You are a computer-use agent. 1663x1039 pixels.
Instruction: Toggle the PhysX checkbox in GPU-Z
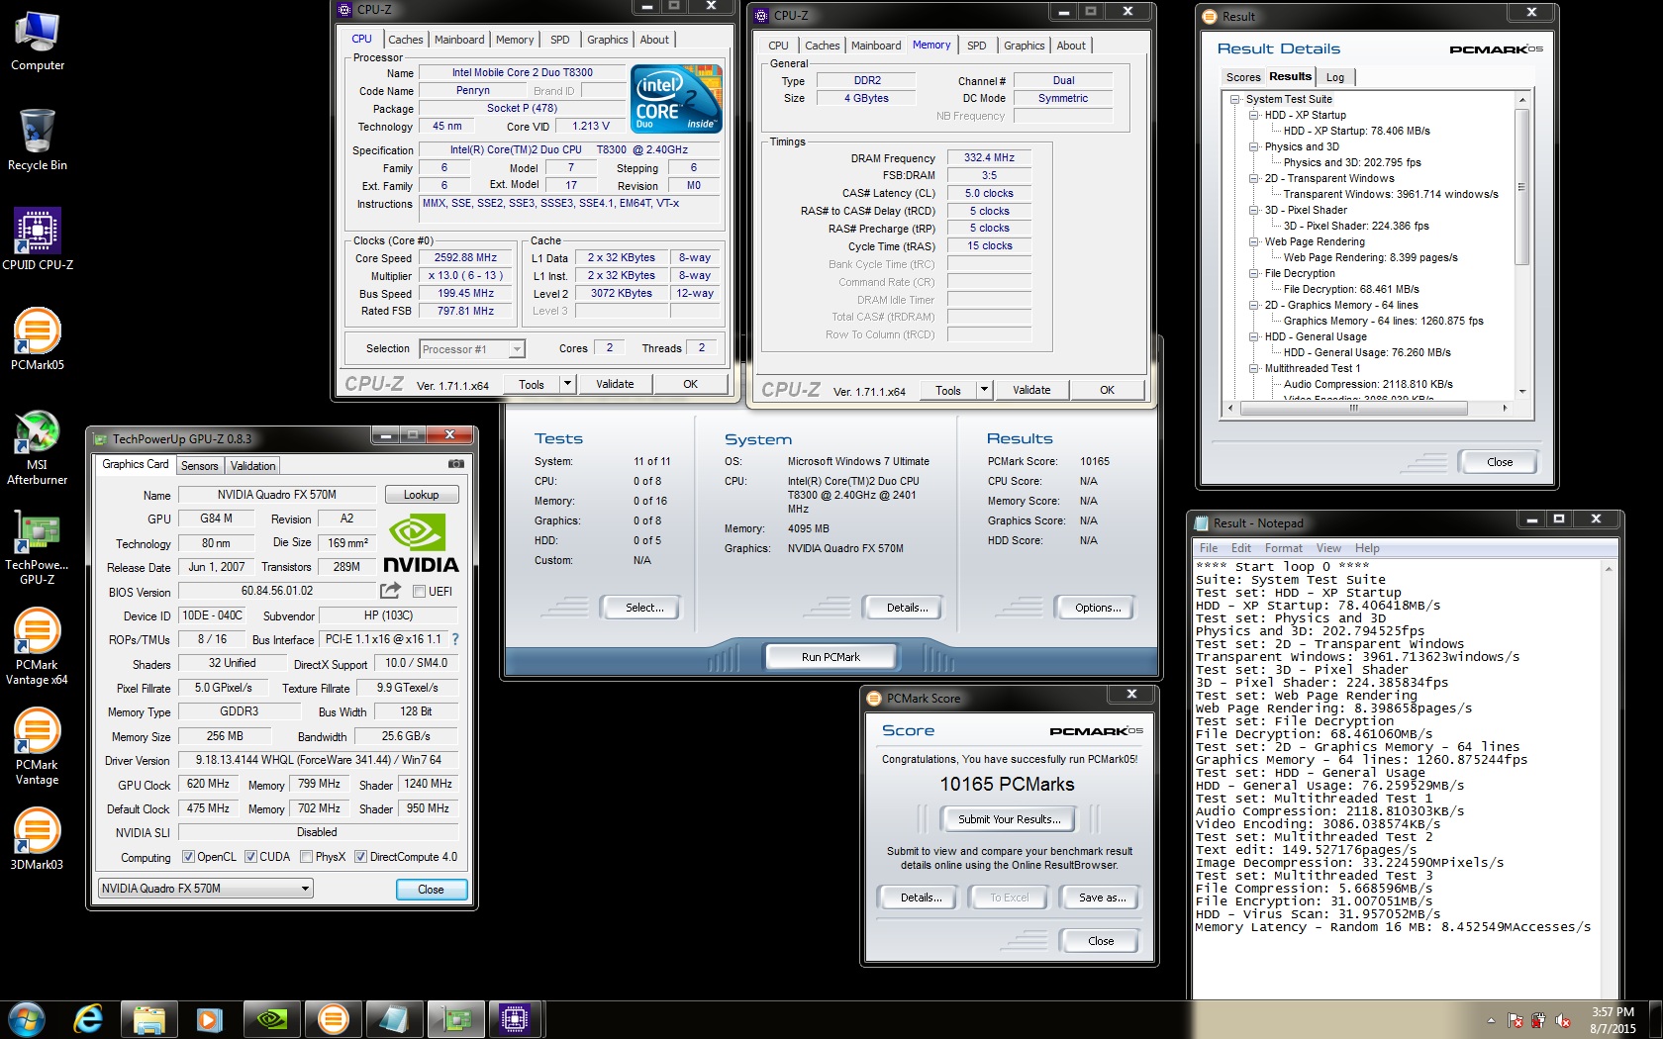point(307,857)
